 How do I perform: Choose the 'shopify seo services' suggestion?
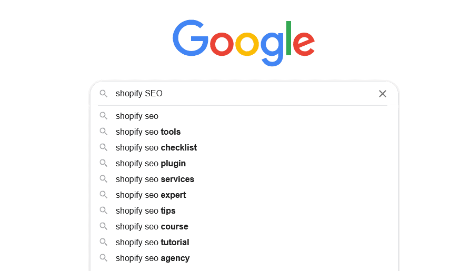[244, 179]
